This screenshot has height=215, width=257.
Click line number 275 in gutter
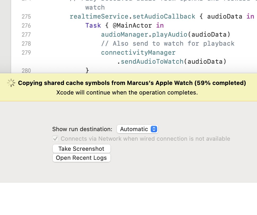coord(26,16)
